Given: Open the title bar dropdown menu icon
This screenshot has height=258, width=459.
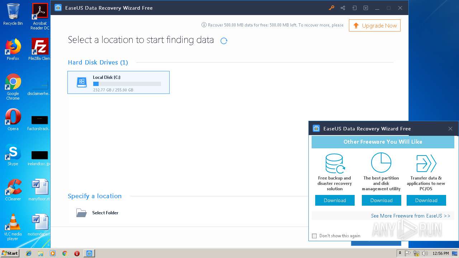Looking at the screenshot, I should 366,8.
